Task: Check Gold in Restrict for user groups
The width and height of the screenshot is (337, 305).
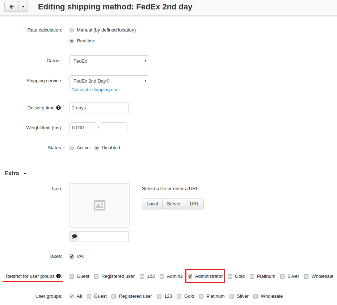Action: click(x=230, y=276)
